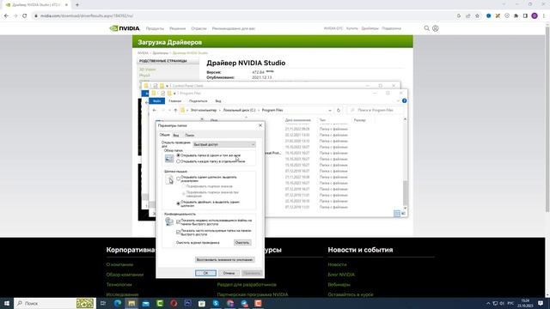Bookmark this page with star icon
This screenshot has width=550, height=309.
coord(477,15)
